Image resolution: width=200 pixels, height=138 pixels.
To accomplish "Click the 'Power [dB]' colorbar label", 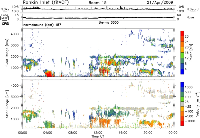I will click(x=191, y=53).
